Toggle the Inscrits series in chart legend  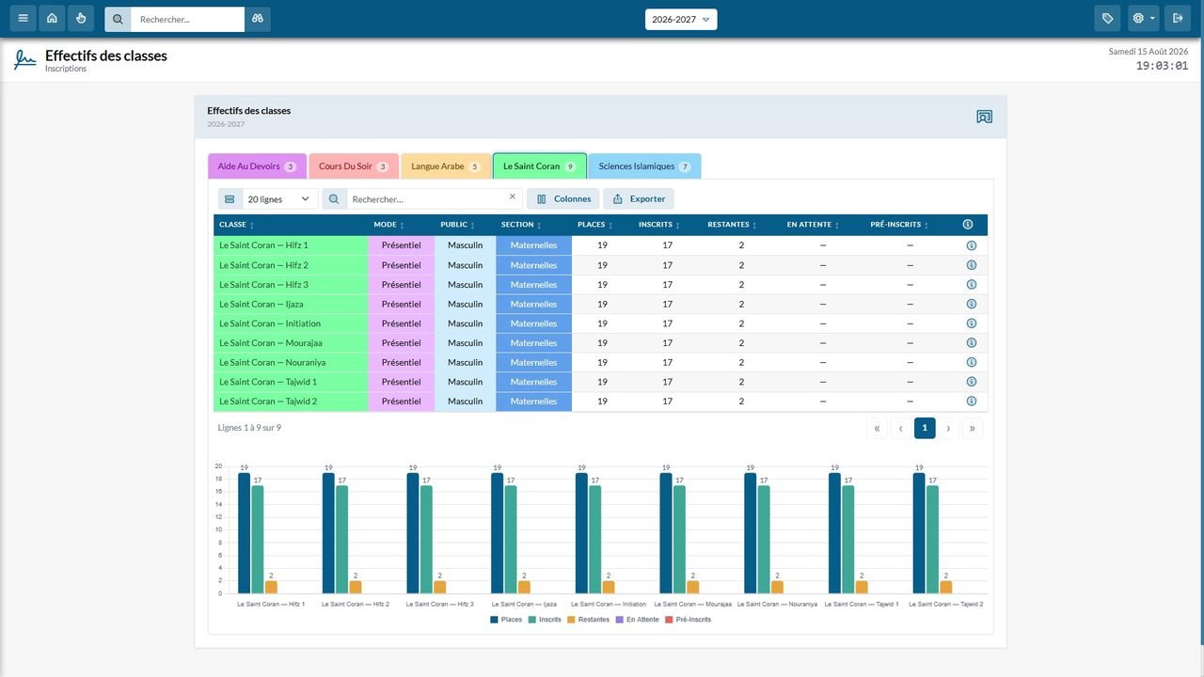coord(545,620)
